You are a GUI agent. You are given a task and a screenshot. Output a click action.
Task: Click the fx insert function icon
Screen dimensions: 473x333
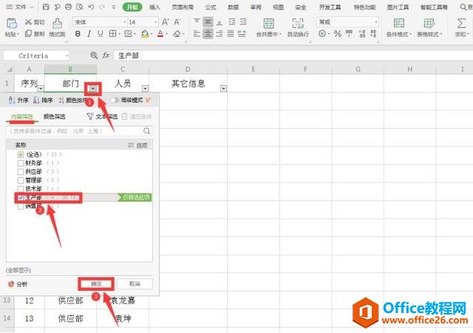coord(106,55)
